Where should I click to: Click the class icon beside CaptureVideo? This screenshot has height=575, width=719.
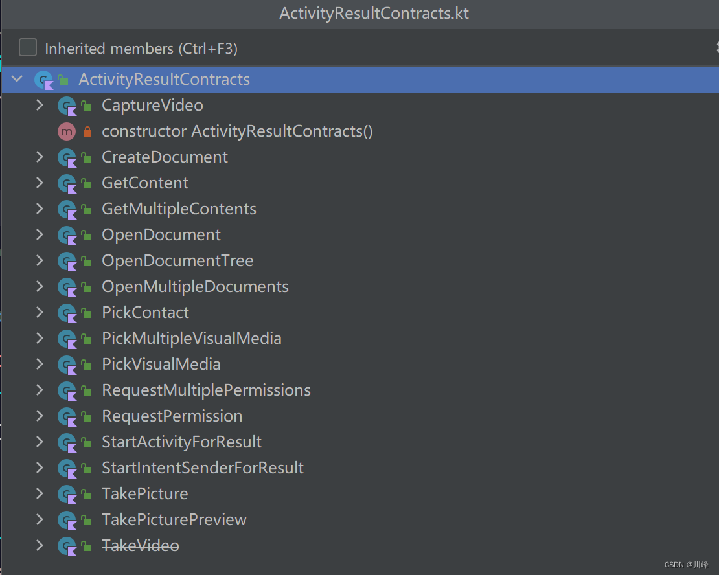click(68, 105)
